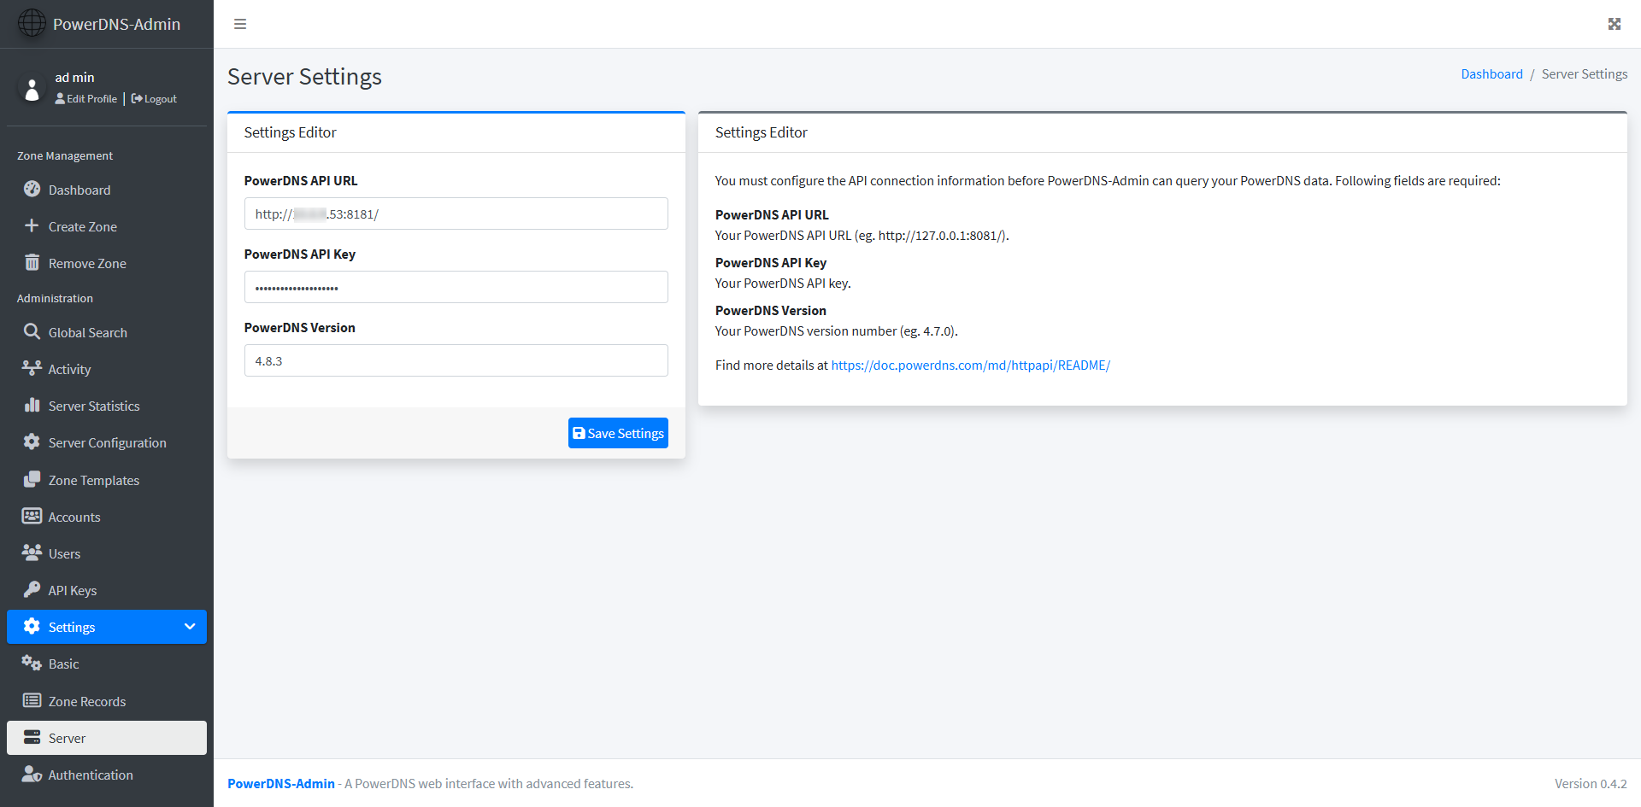Toggle the sidebar with the hamburger icon
The width and height of the screenshot is (1641, 807).
coord(240,24)
